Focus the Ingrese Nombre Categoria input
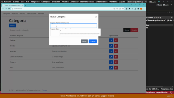Image resolution: width=174 pixels, height=98 pixels. [x=74, y=26]
